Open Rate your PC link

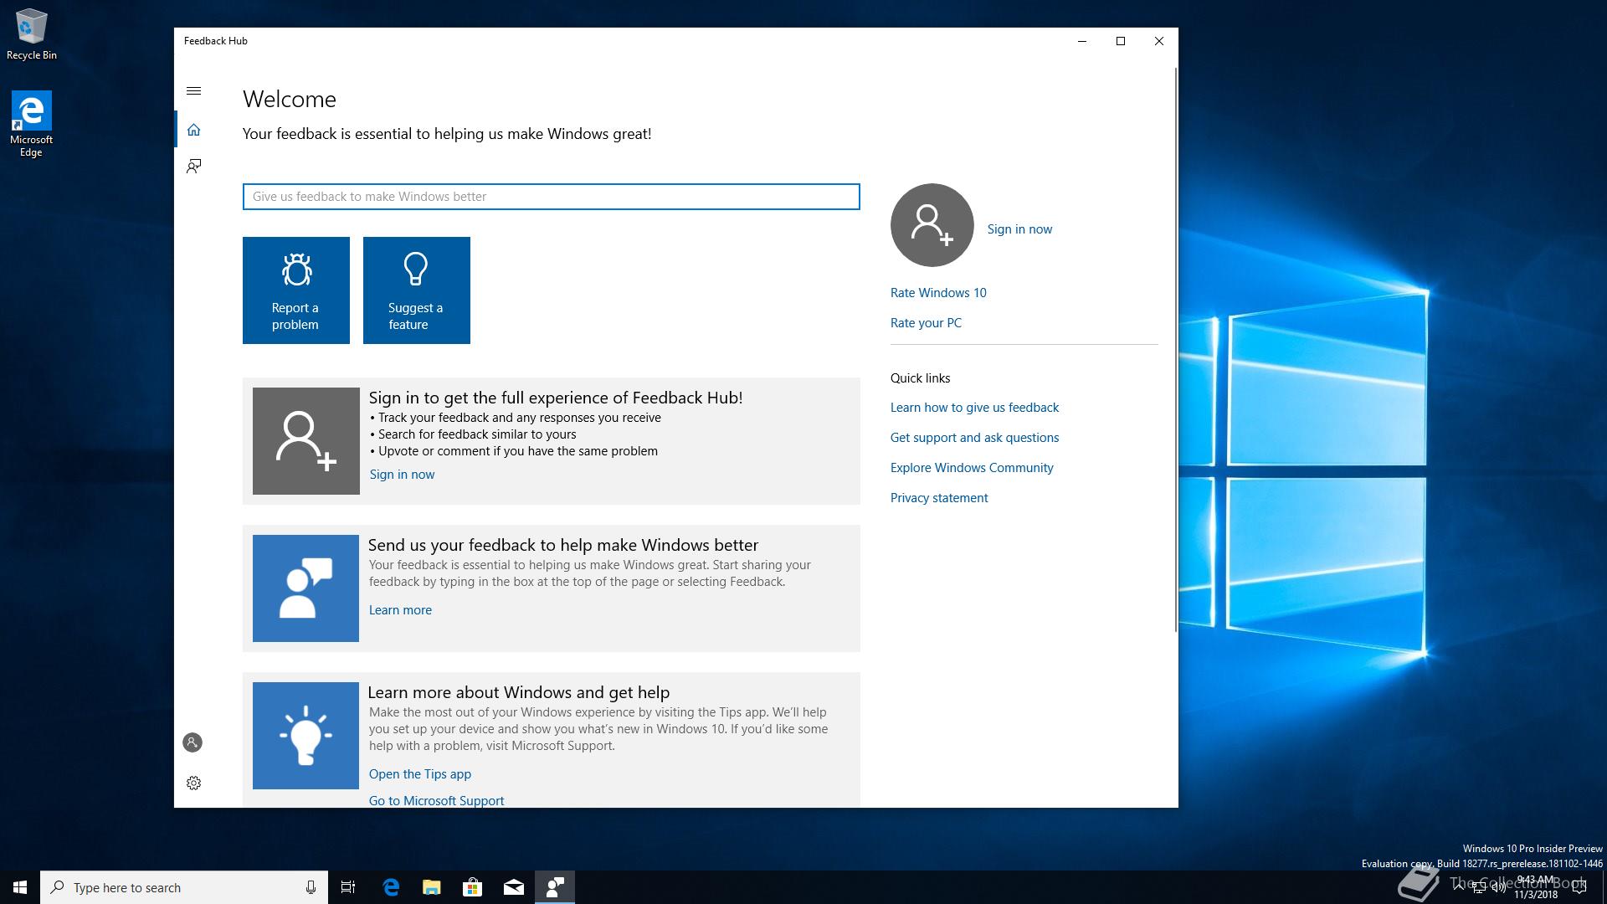point(926,323)
